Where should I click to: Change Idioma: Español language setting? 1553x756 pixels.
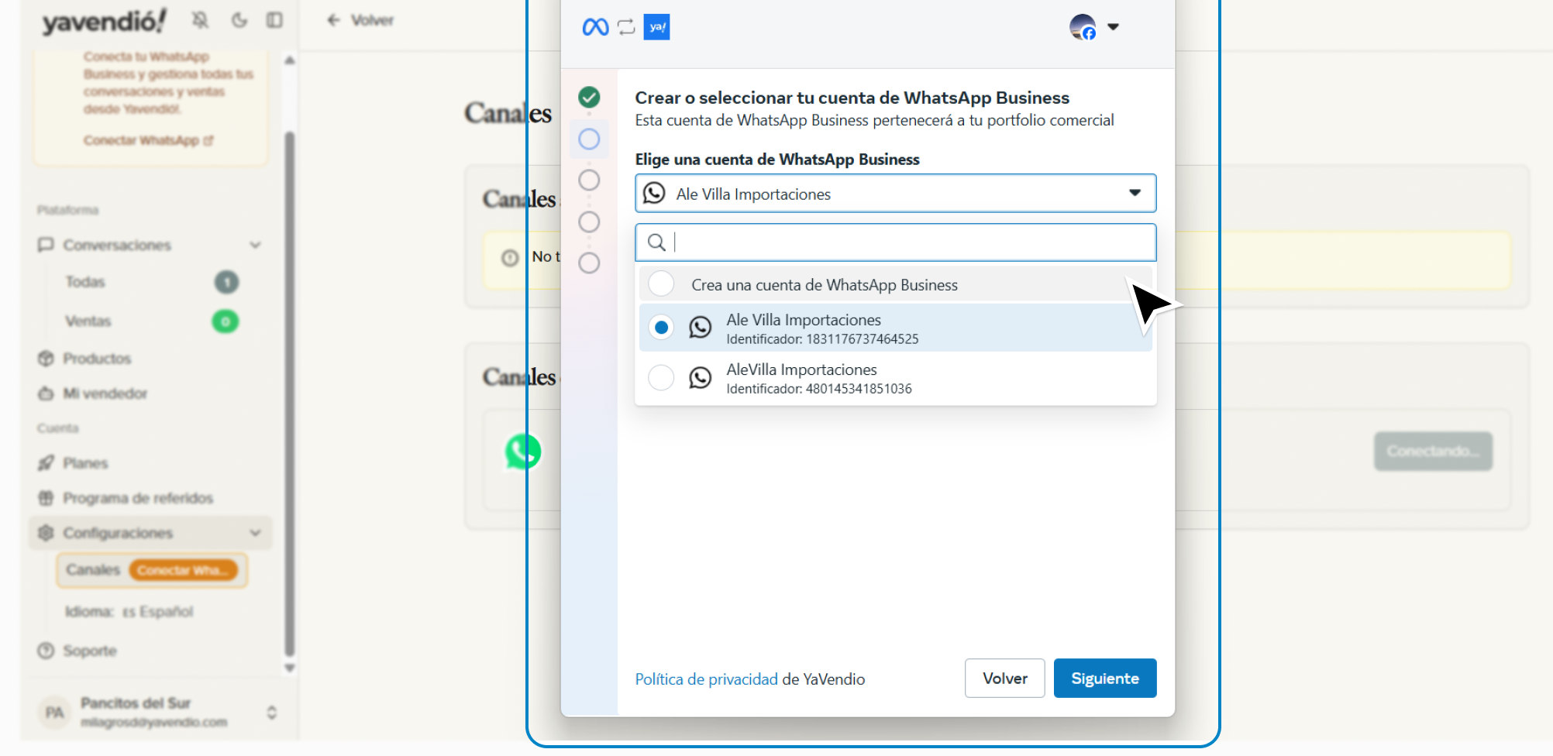pyautogui.click(x=129, y=612)
